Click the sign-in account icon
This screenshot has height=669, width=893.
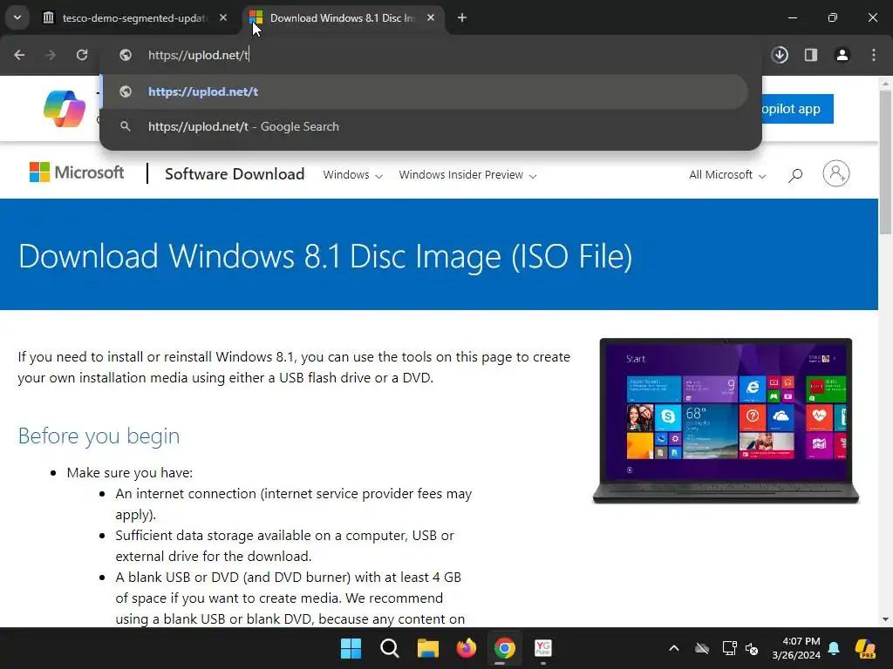(836, 173)
